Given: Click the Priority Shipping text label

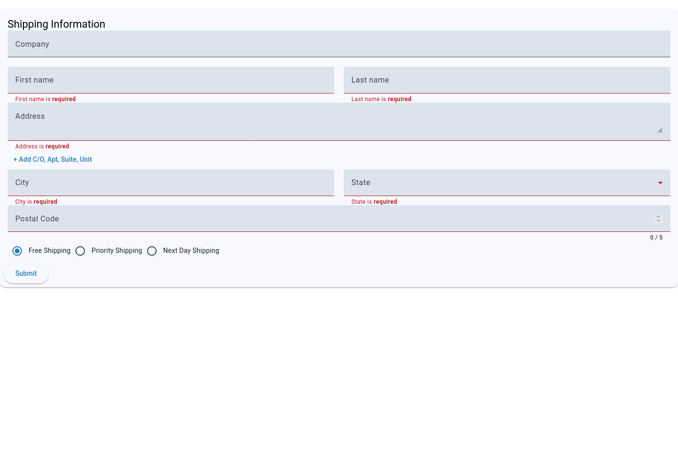Looking at the screenshot, I should pos(117,251).
